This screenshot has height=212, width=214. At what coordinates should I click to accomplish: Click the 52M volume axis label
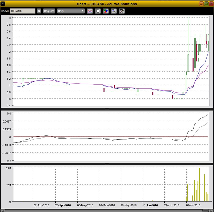[x=8, y=185]
